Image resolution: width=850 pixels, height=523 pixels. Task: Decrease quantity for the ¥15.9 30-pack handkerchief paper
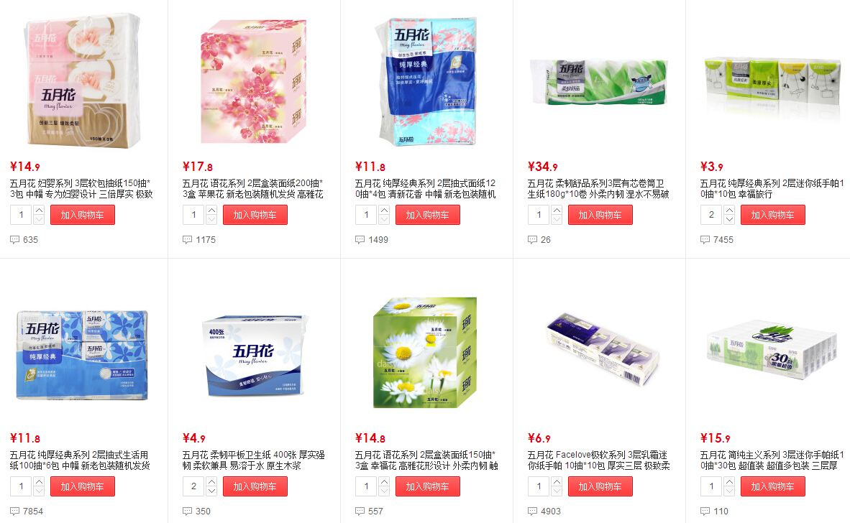[x=729, y=491]
